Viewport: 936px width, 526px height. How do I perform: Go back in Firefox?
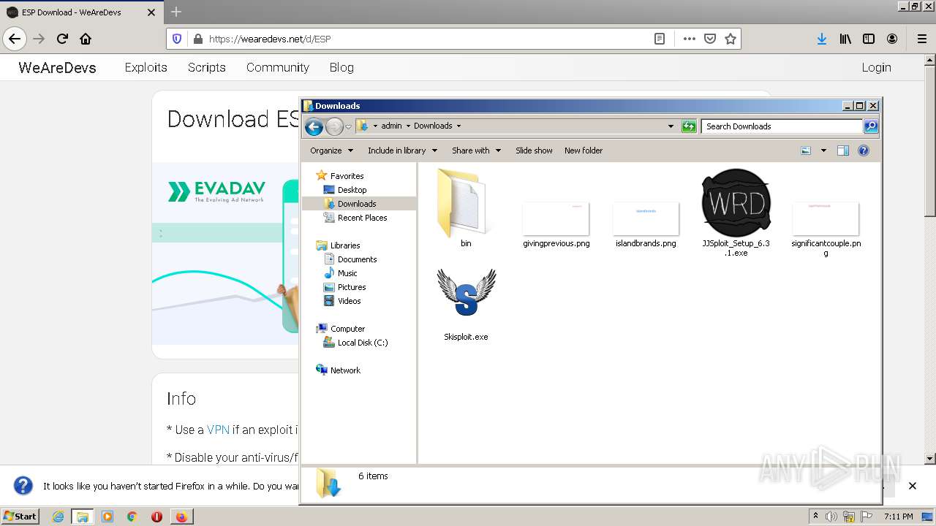[15, 39]
